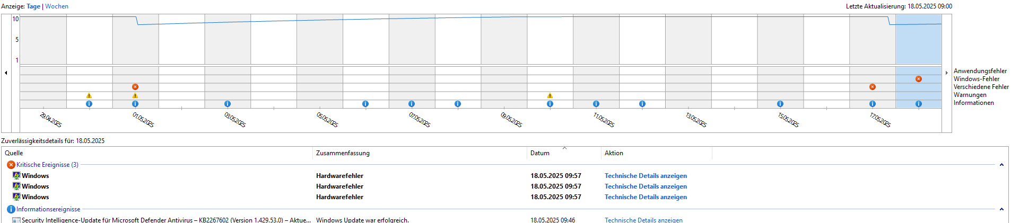Image resolution: width=1011 pixels, height=223 pixels.
Task: Click the warning triangle on 01.05.2025
Action: 135,96
